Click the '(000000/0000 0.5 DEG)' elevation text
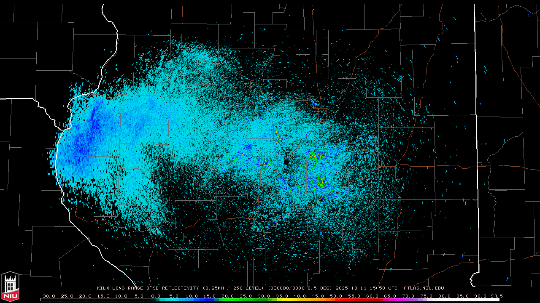 click(x=300, y=288)
